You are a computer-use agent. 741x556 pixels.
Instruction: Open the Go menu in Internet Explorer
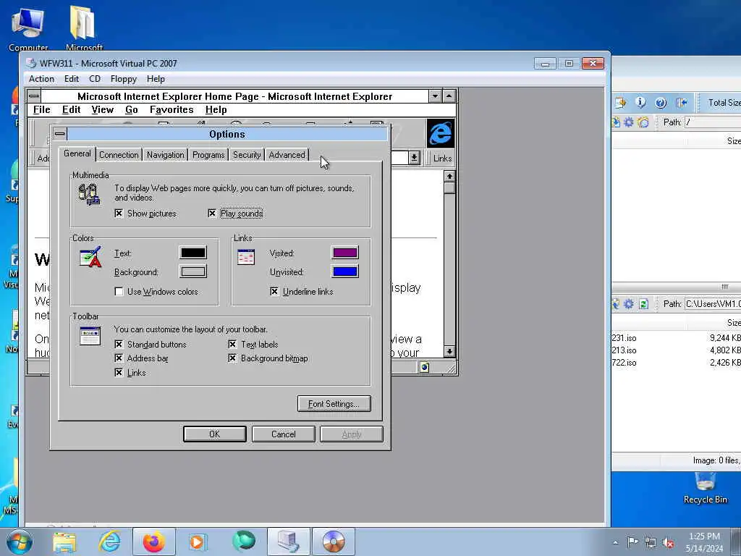132,110
